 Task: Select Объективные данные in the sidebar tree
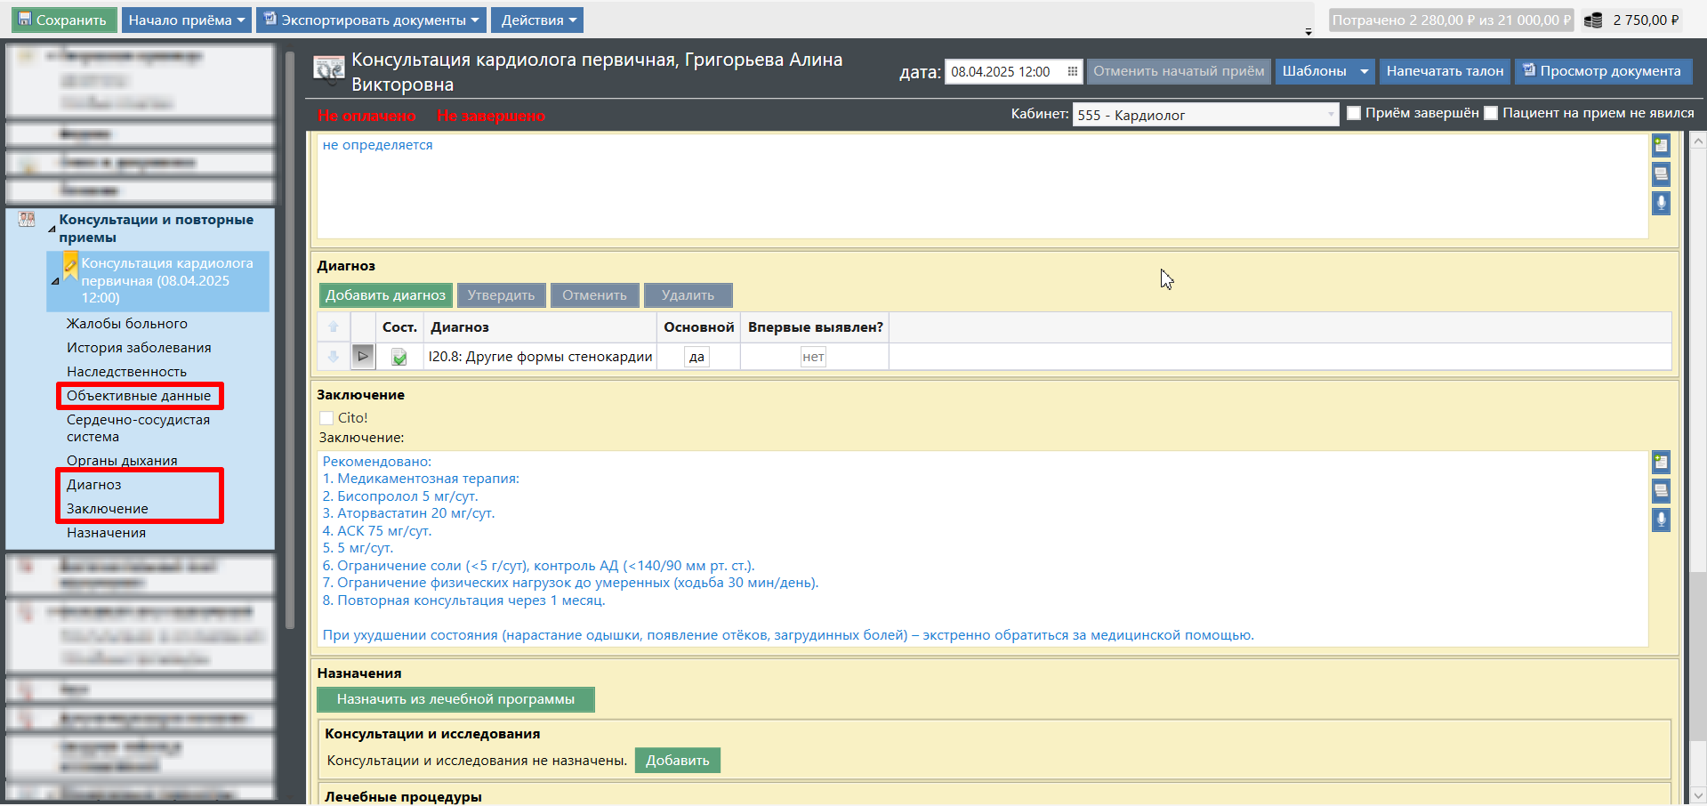point(139,396)
